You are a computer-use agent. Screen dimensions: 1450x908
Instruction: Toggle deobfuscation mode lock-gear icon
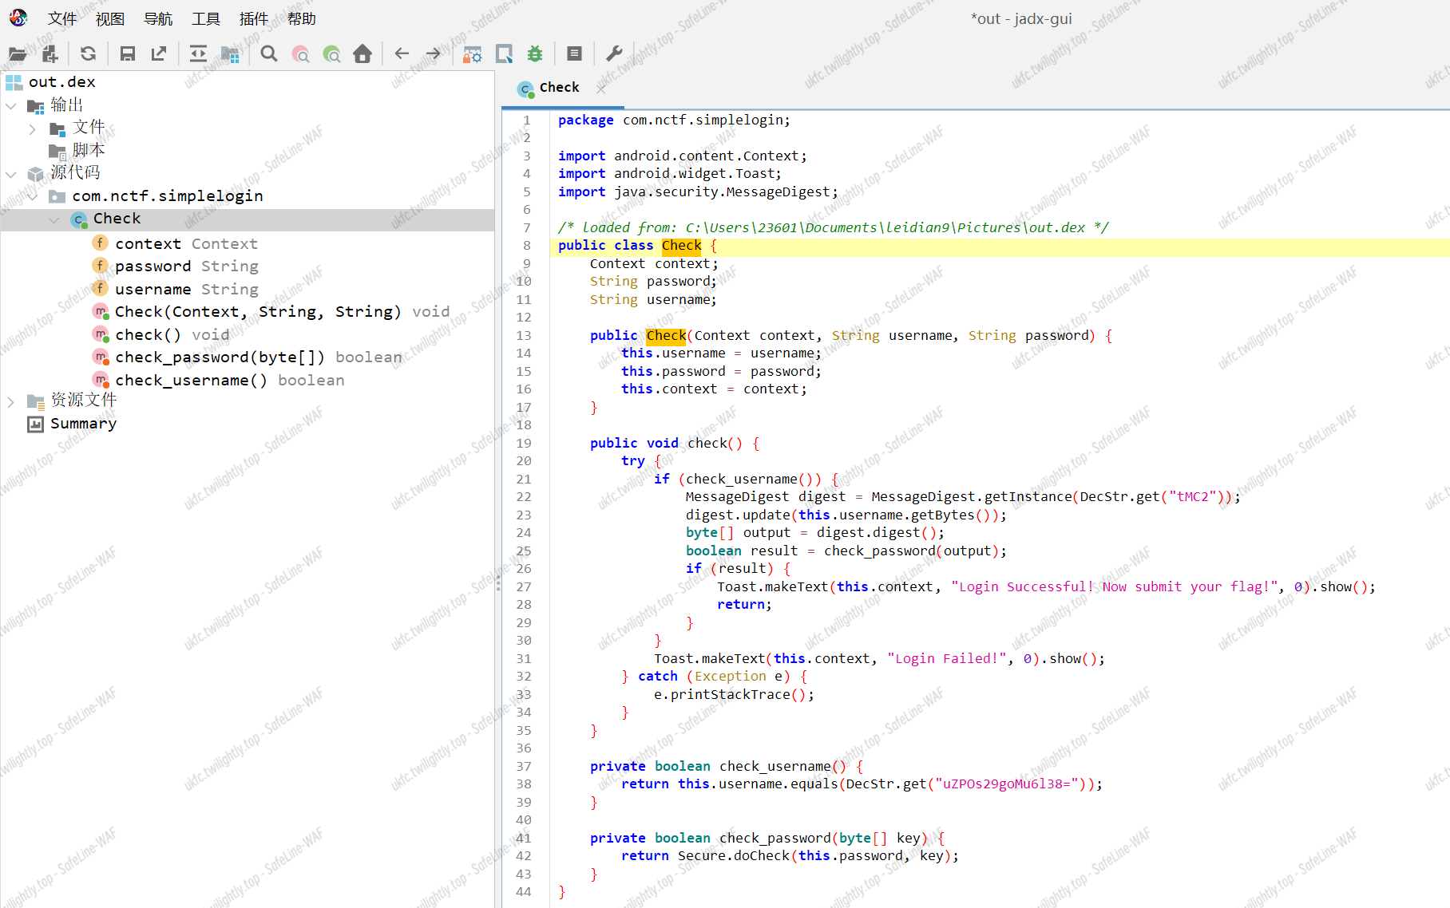tap(473, 54)
